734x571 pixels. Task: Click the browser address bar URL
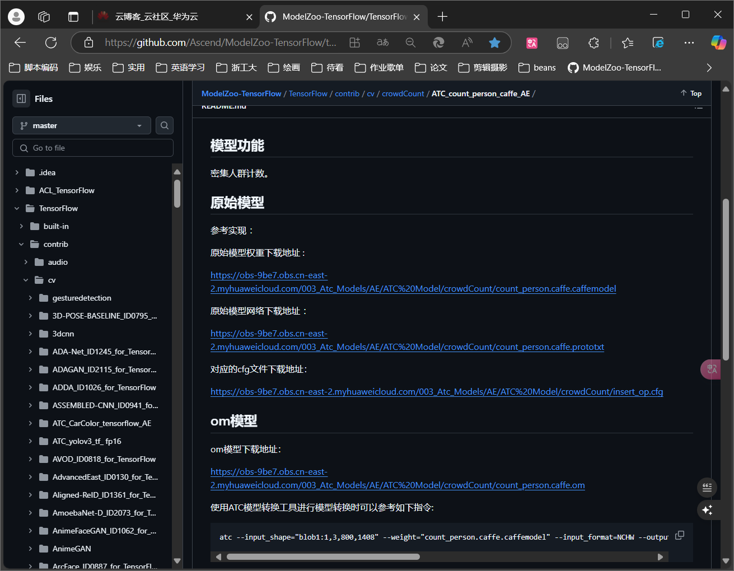point(221,43)
